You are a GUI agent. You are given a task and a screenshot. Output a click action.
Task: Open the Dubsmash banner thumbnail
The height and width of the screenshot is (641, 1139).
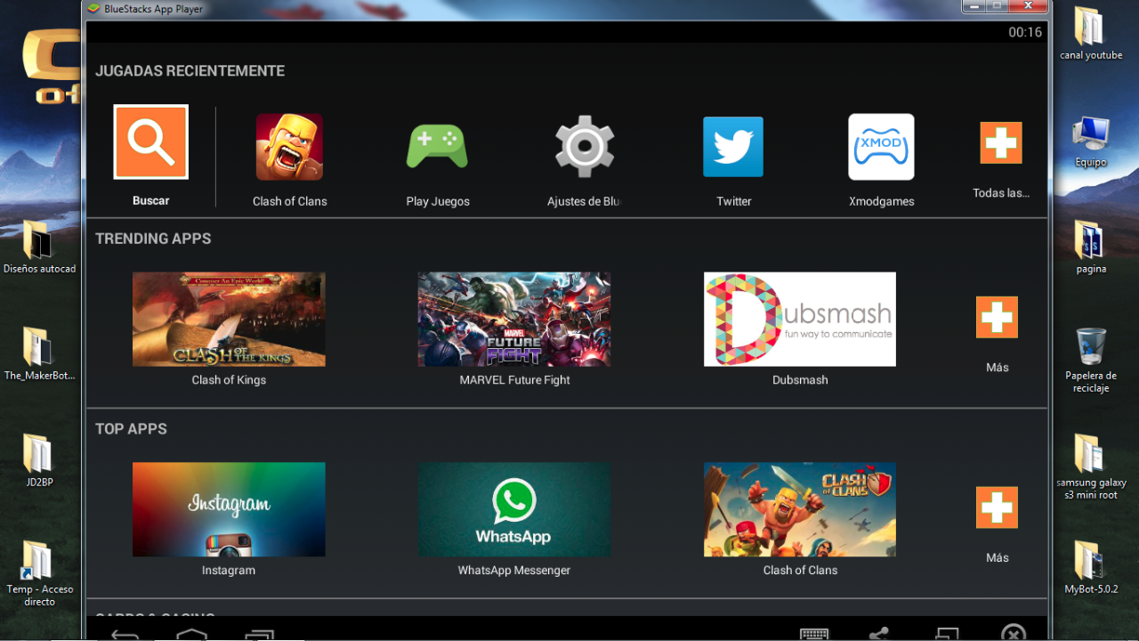[800, 319]
